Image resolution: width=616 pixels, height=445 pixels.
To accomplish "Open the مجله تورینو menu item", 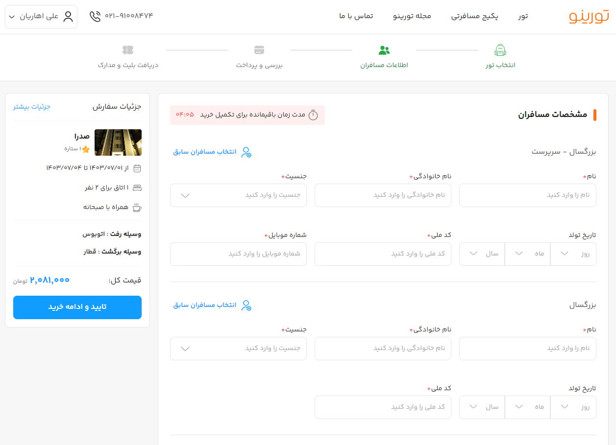I will [412, 16].
